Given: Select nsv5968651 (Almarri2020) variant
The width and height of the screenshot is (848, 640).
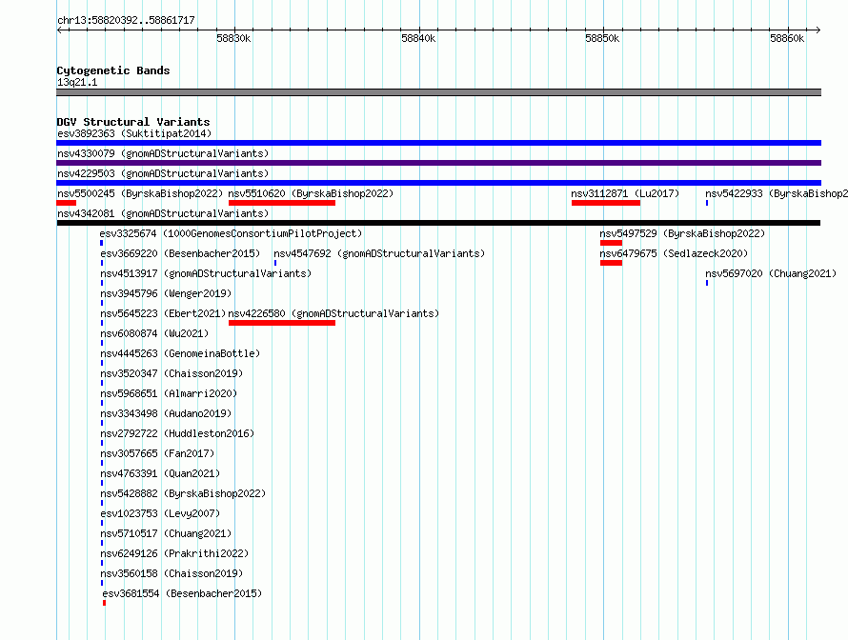Looking at the screenshot, I should point(169,393).
